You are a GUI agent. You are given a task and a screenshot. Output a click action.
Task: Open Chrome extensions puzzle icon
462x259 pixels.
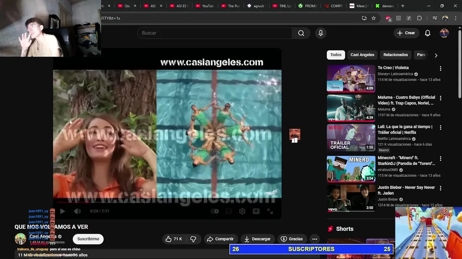click(x=419, y=18)
